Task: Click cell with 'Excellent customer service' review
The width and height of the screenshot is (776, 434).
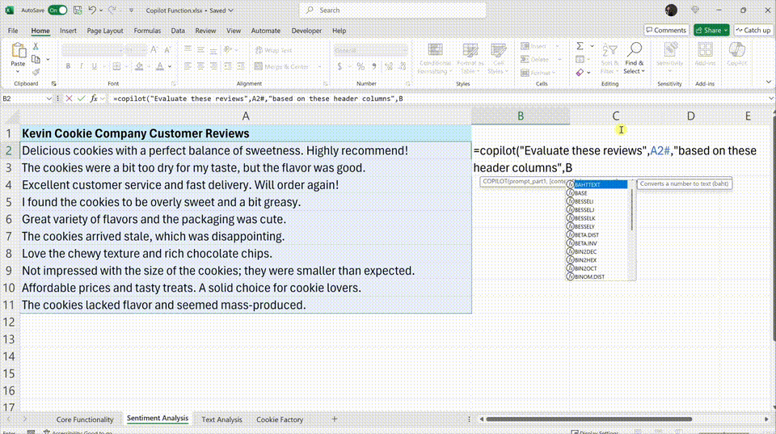Action: [246, 185]
